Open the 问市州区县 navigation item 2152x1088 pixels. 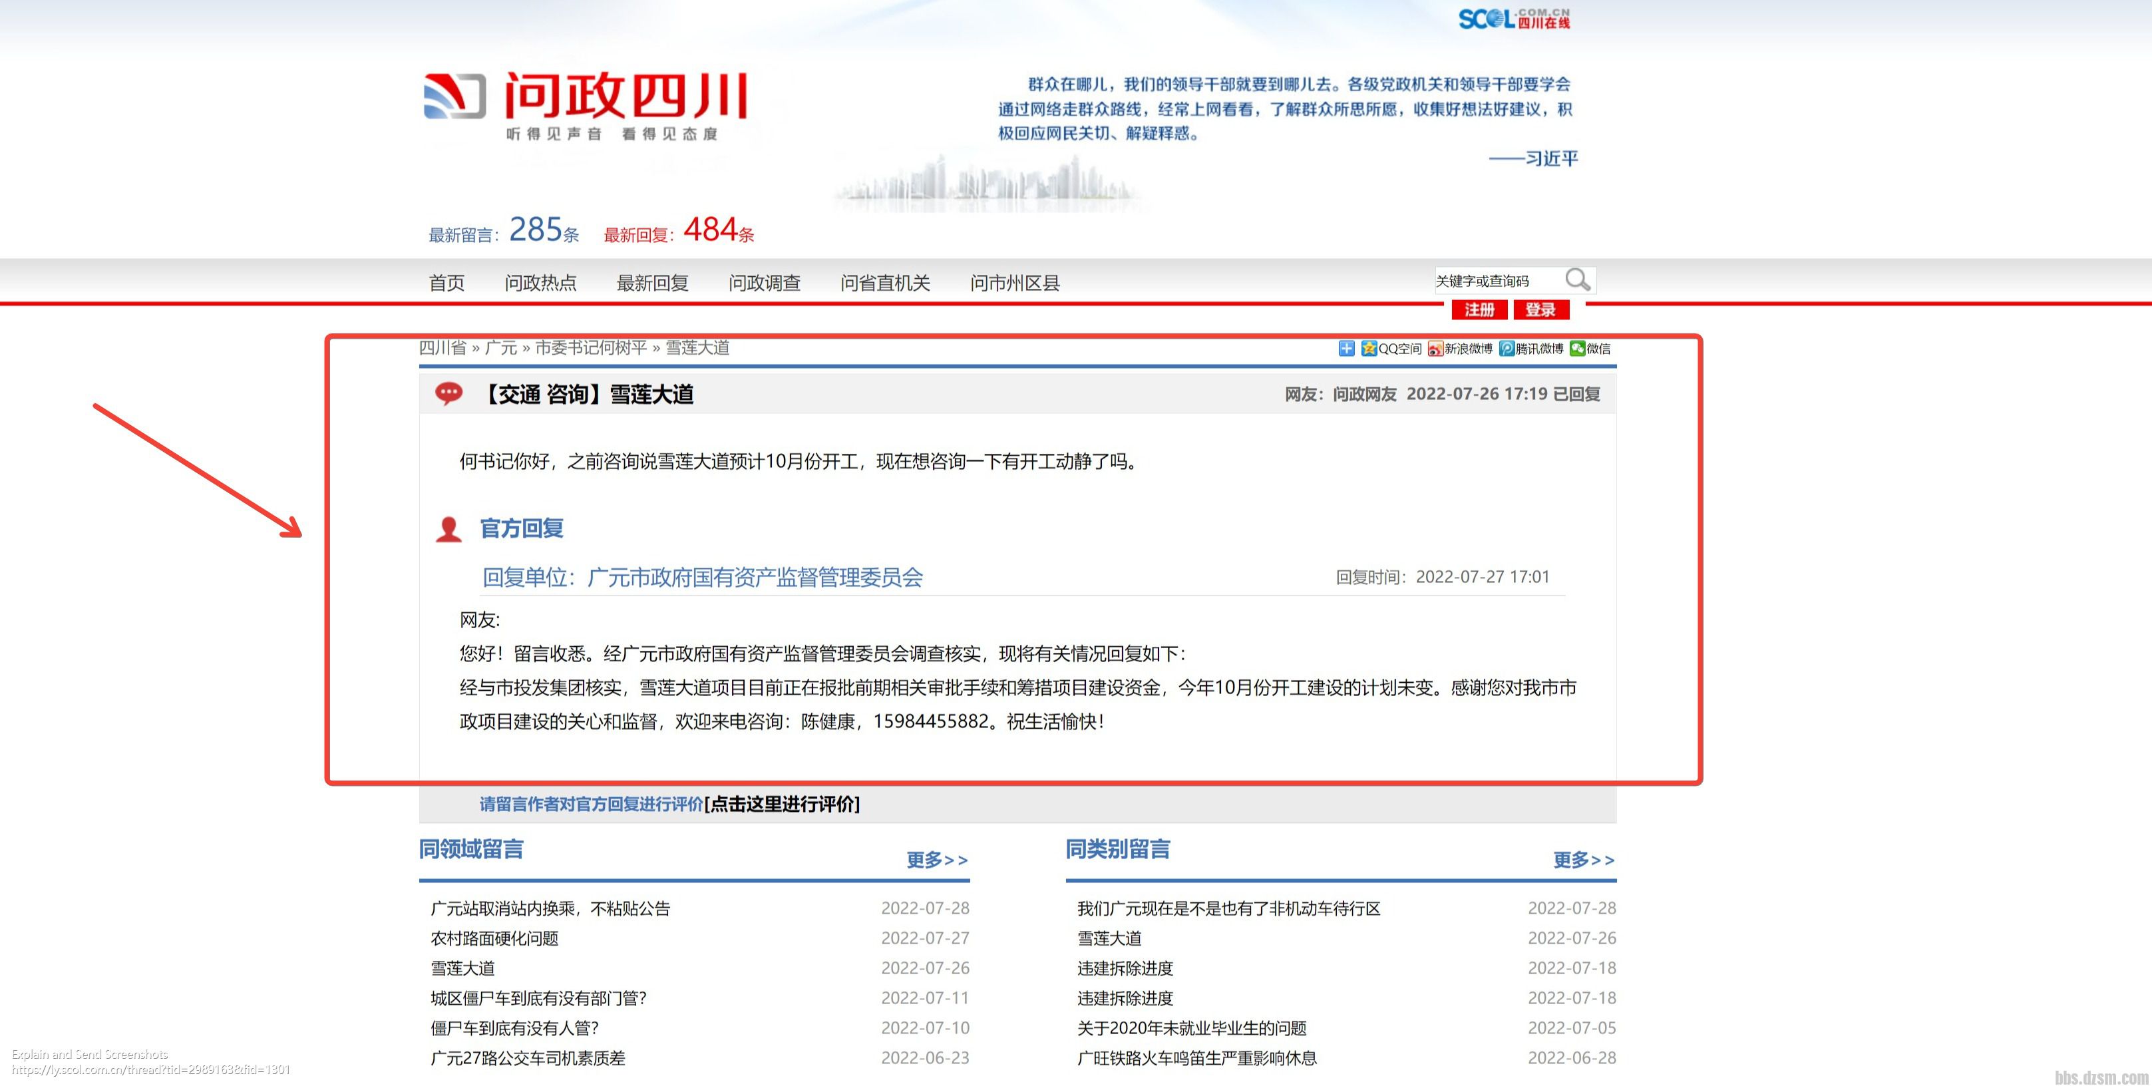(x=1013, y=282)
